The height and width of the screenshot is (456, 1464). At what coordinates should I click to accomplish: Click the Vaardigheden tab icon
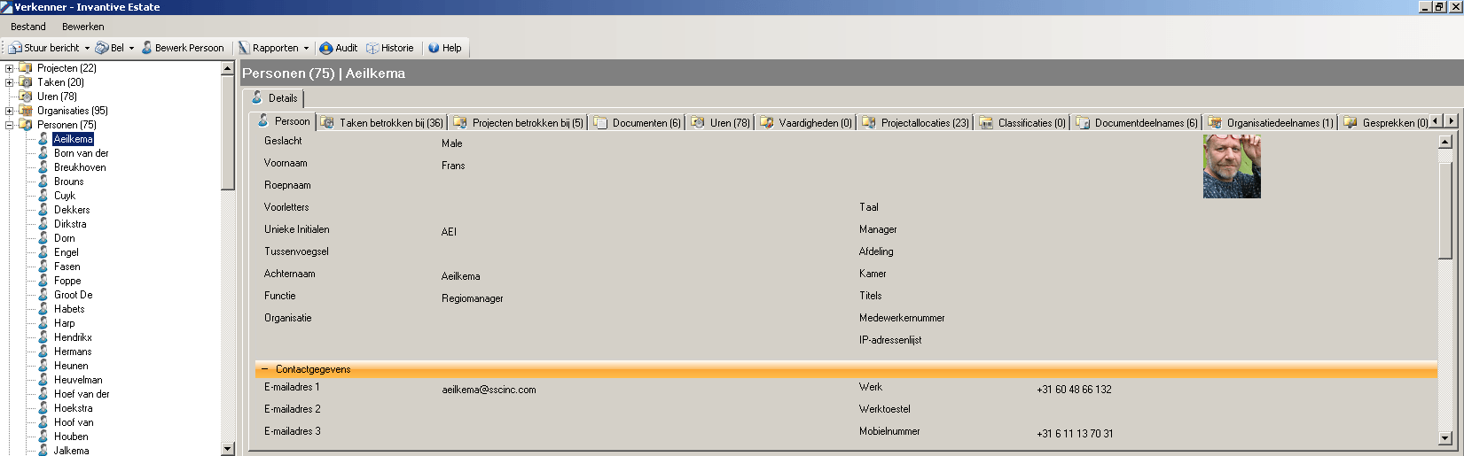[x=766, y=123]
